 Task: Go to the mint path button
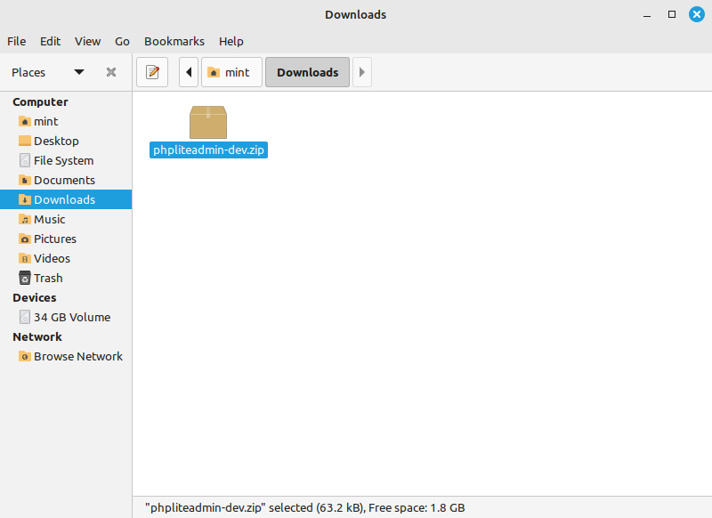tap(231, 72)
